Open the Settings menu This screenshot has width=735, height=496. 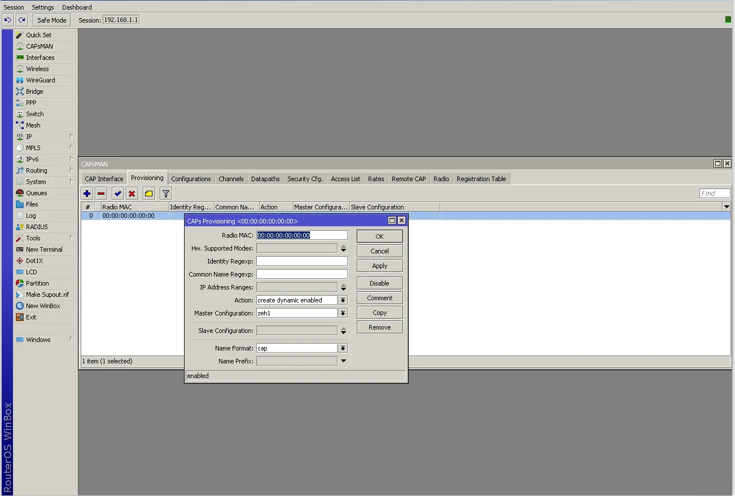tap(43, 7)
